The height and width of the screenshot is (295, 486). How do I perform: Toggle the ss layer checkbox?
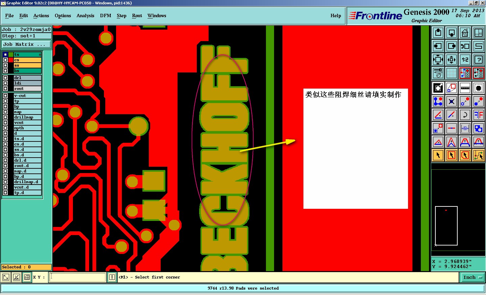[5, 65]
